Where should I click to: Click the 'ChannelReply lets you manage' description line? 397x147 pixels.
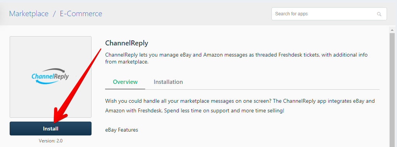[236, 55]
